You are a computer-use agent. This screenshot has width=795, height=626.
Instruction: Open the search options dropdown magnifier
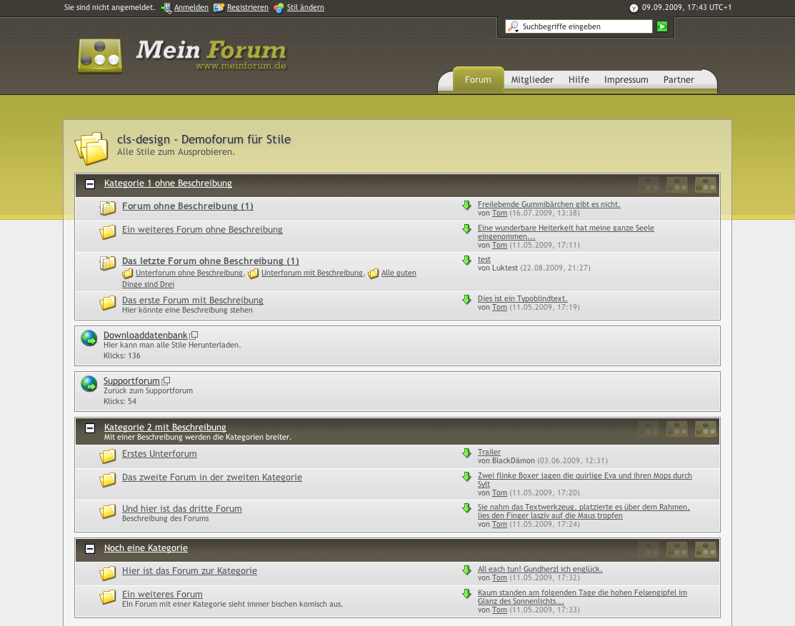click(x=513, y=27)
